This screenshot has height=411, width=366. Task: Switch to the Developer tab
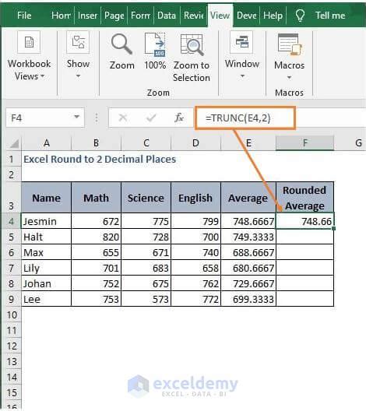click(x=246, y=16)
